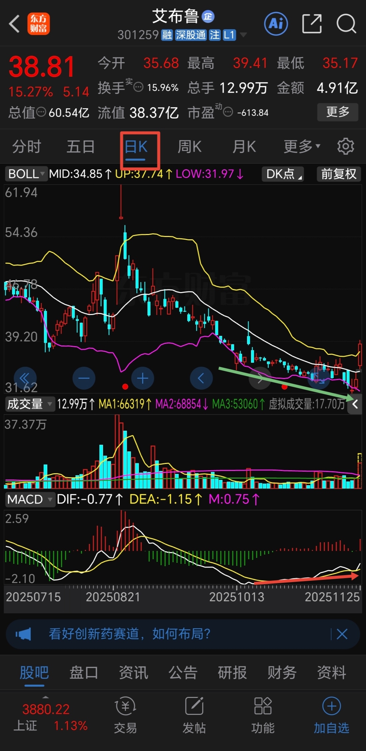This screenshot has height=751, width=366.
Task: Tap the megaphone announcement icon
Action: 23,634
